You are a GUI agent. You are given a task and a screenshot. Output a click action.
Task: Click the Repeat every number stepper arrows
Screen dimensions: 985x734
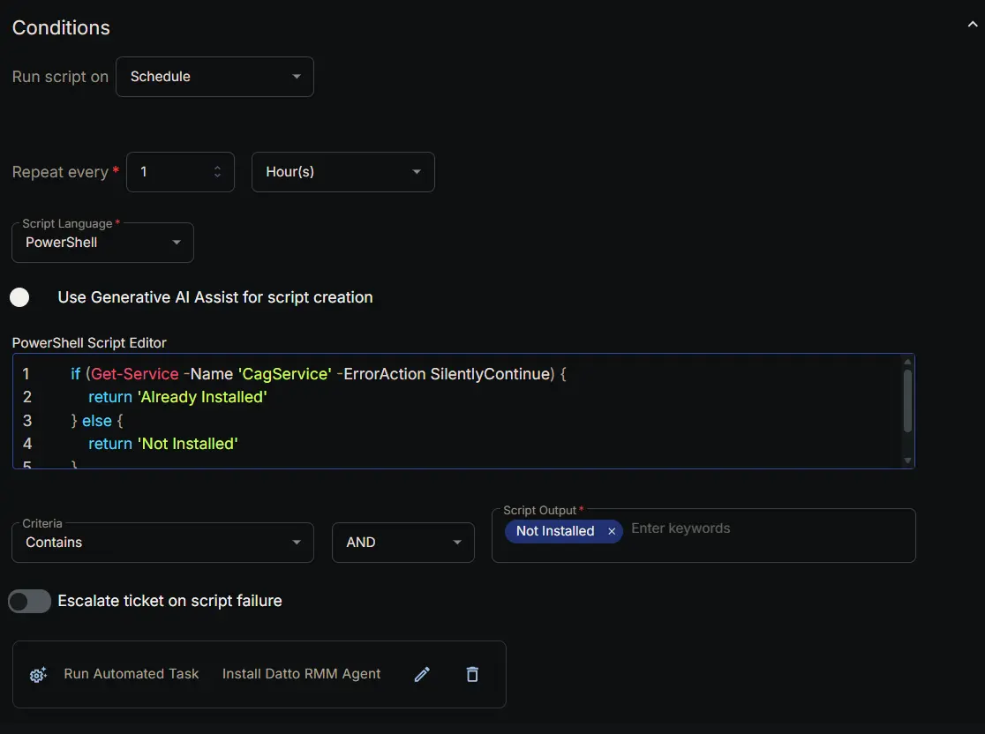[x=217, y=172]
